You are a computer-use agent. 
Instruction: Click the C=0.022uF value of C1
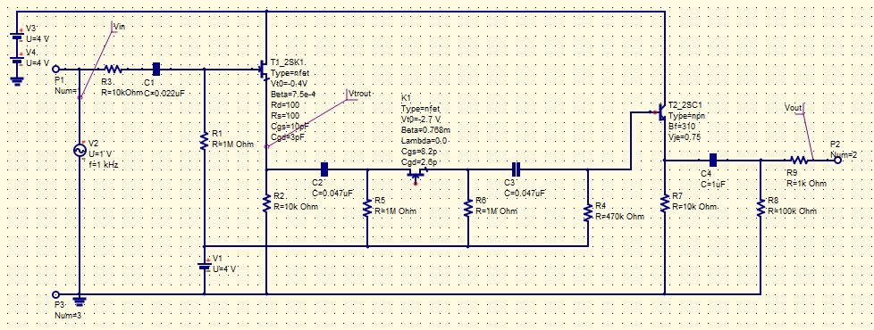164,94
